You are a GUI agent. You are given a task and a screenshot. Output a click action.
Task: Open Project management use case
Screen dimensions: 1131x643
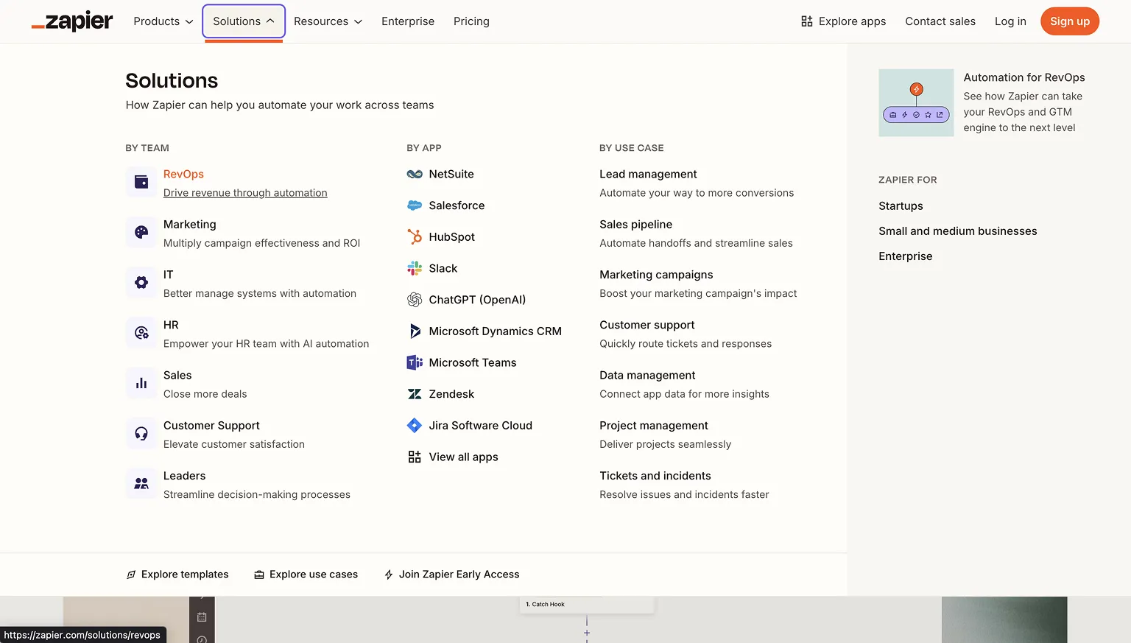654,426
